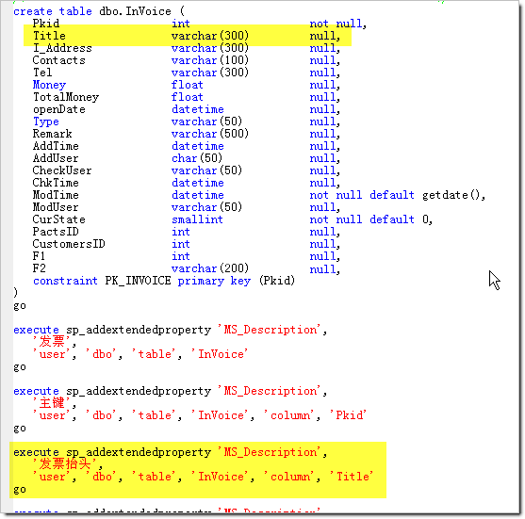Select datetime type on the openDate row
The width and height of the screenshot is (525, 519).
click(198, 109)
